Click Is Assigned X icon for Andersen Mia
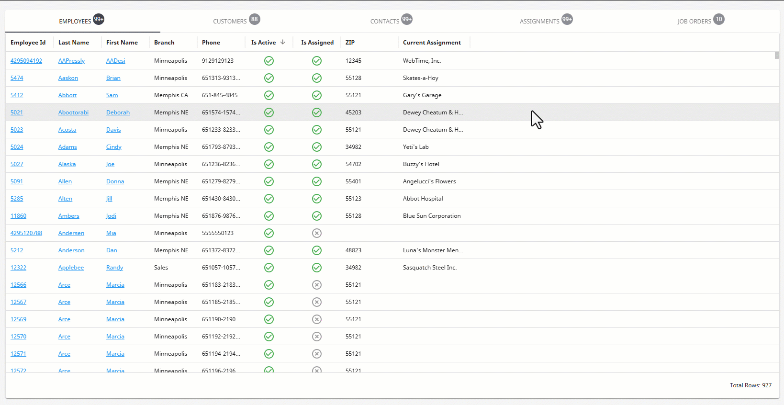This screenshot has width=784, height=405. pos(317,233)
